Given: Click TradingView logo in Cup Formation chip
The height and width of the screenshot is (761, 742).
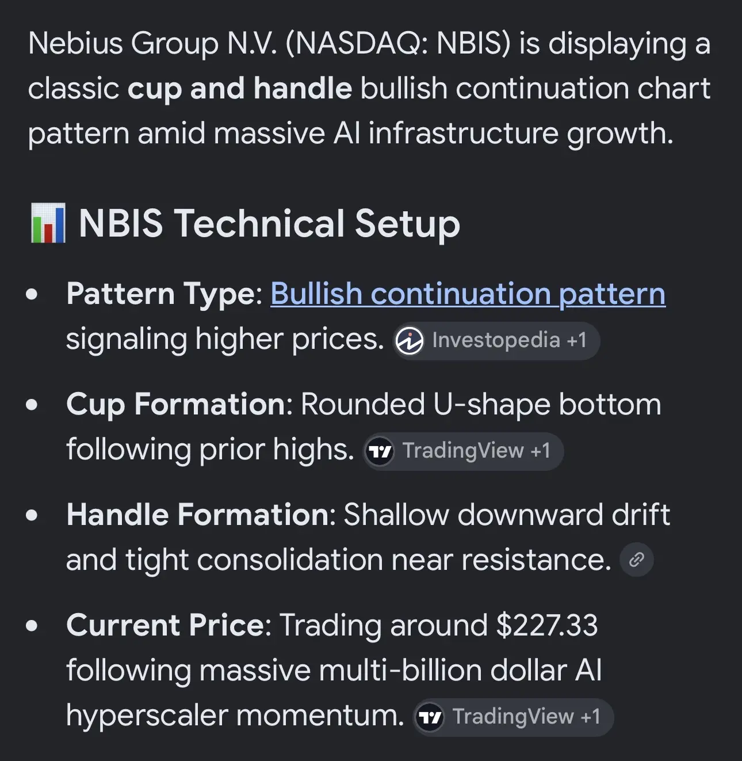Looking at the screenshot, I should coord(379,451).
